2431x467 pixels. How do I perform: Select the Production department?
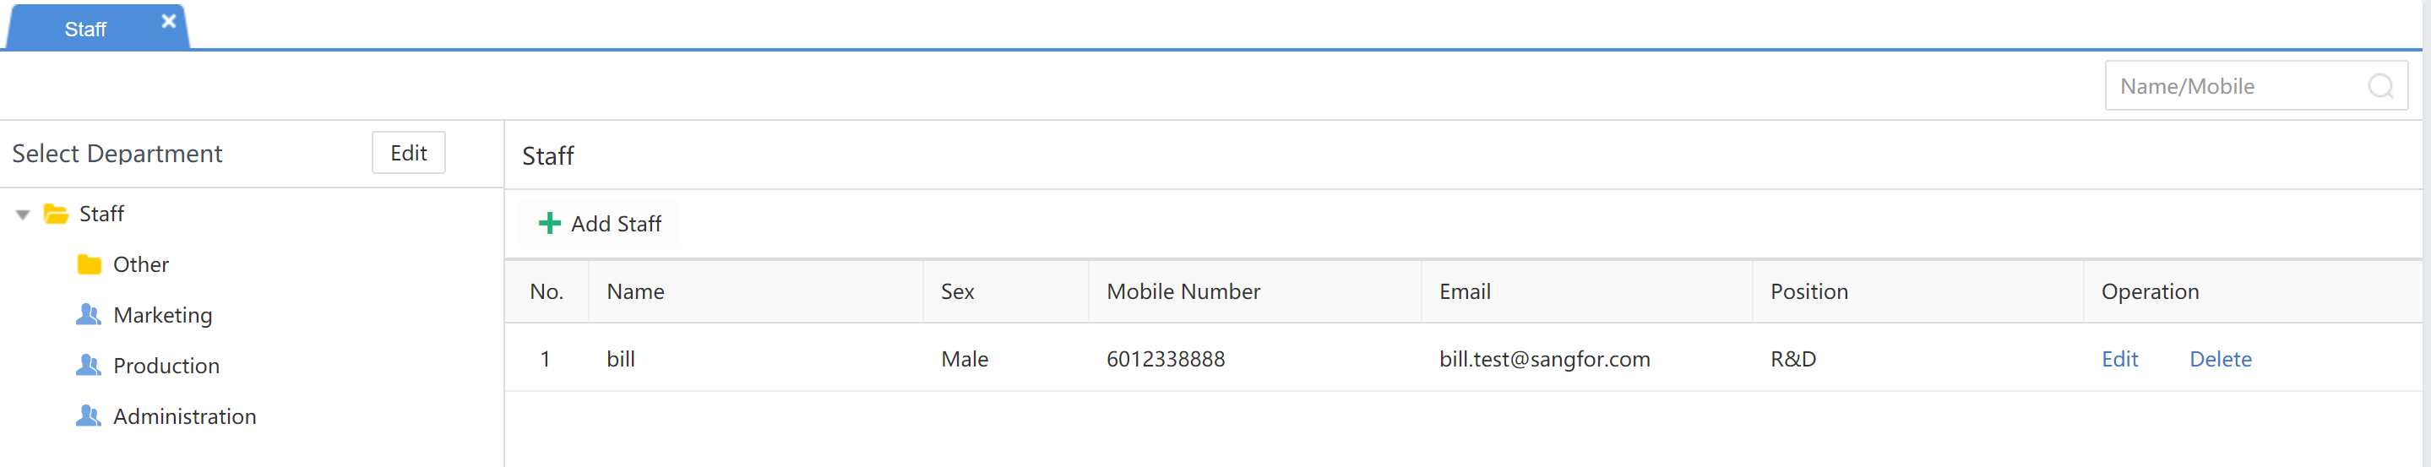tap(166, 366)
